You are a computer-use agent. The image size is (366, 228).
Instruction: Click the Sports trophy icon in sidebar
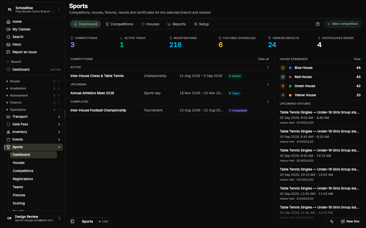coord(8,147)
